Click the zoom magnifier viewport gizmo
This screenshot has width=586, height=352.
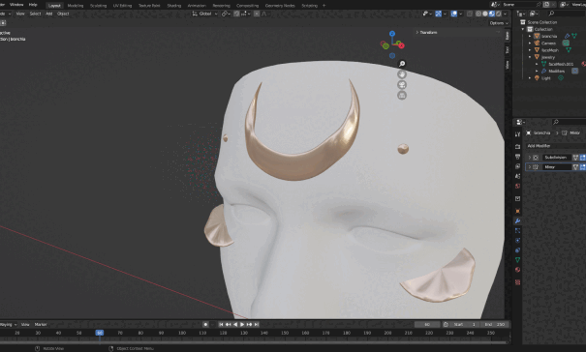point(402,64)
